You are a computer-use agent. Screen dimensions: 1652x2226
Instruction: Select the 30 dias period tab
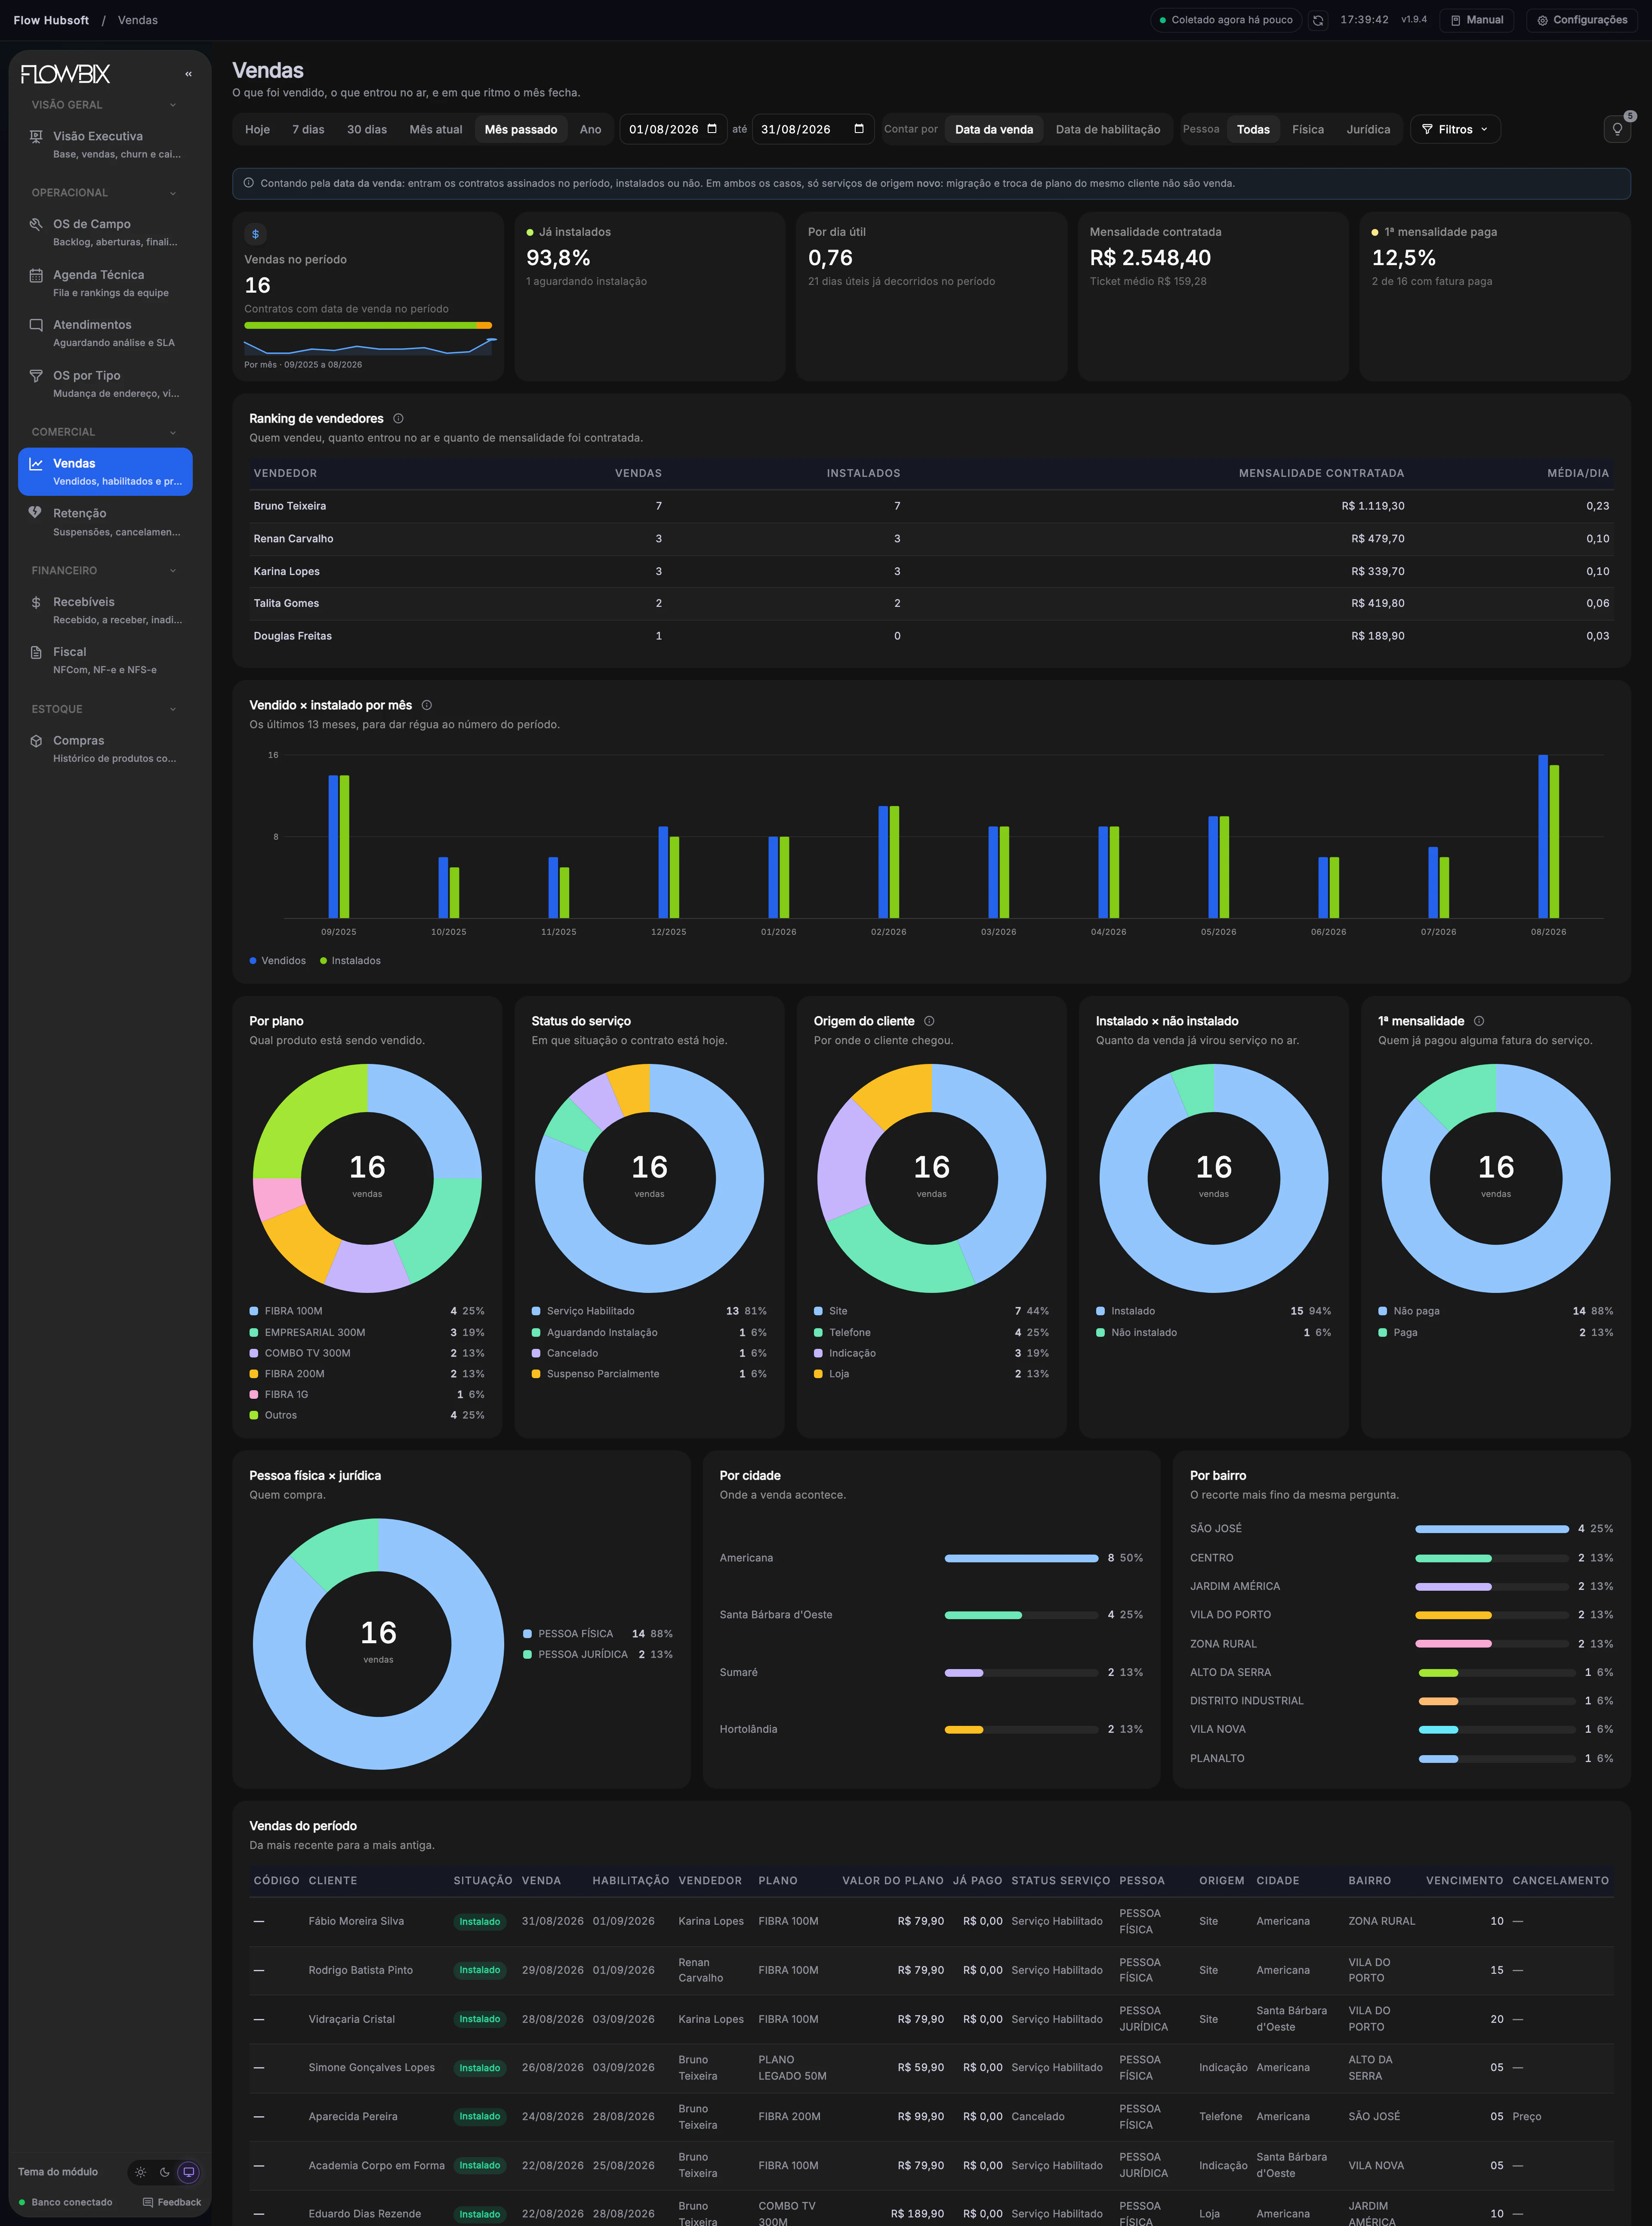[367, 130]
